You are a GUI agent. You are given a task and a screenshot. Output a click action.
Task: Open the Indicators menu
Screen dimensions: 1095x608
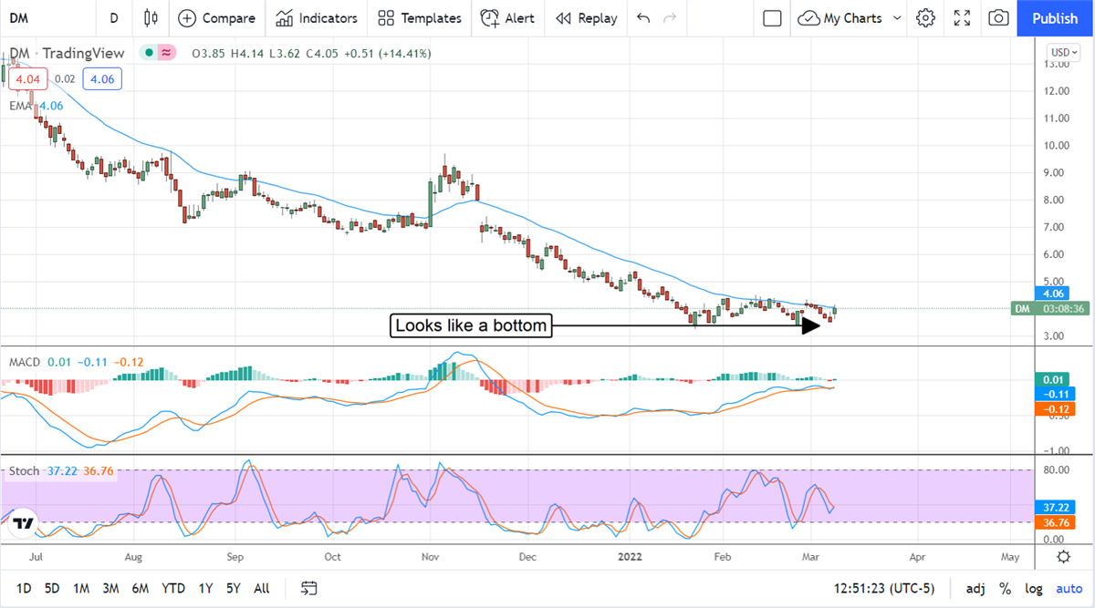317,18
